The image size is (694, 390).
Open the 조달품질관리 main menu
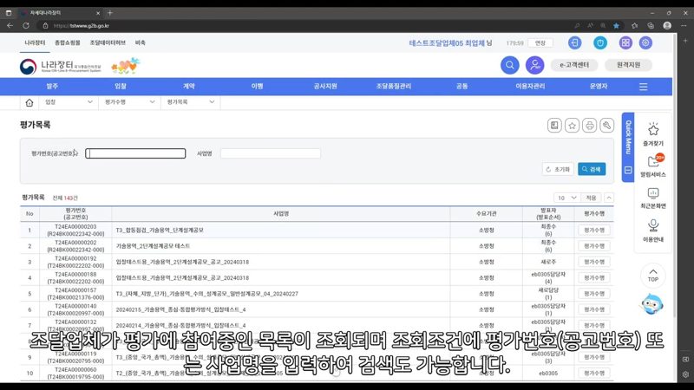coord(394,86)
